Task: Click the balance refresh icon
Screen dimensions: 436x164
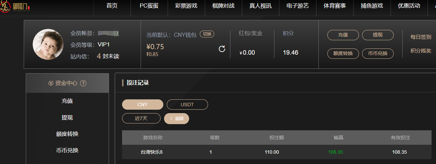Action: click(222, 49)
